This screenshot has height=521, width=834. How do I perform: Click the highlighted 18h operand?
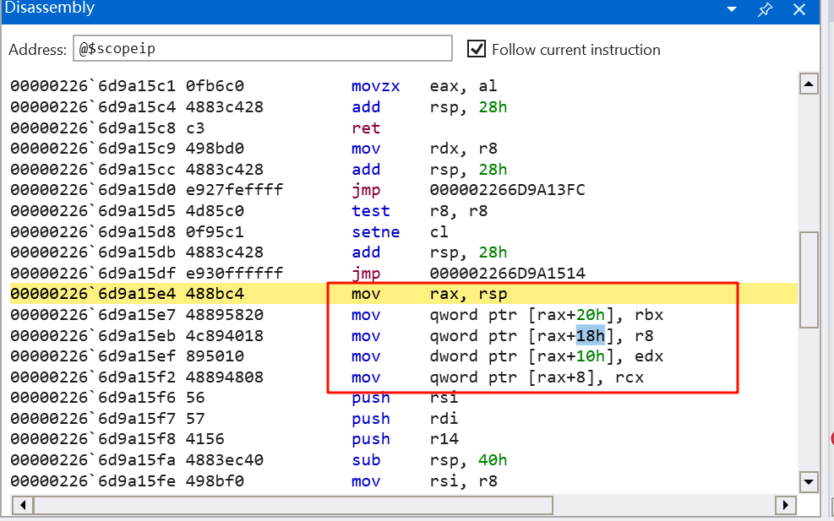(x=590, y=335)
